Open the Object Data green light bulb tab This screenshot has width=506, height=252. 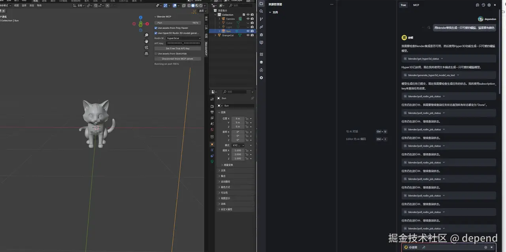coord(212,161)
